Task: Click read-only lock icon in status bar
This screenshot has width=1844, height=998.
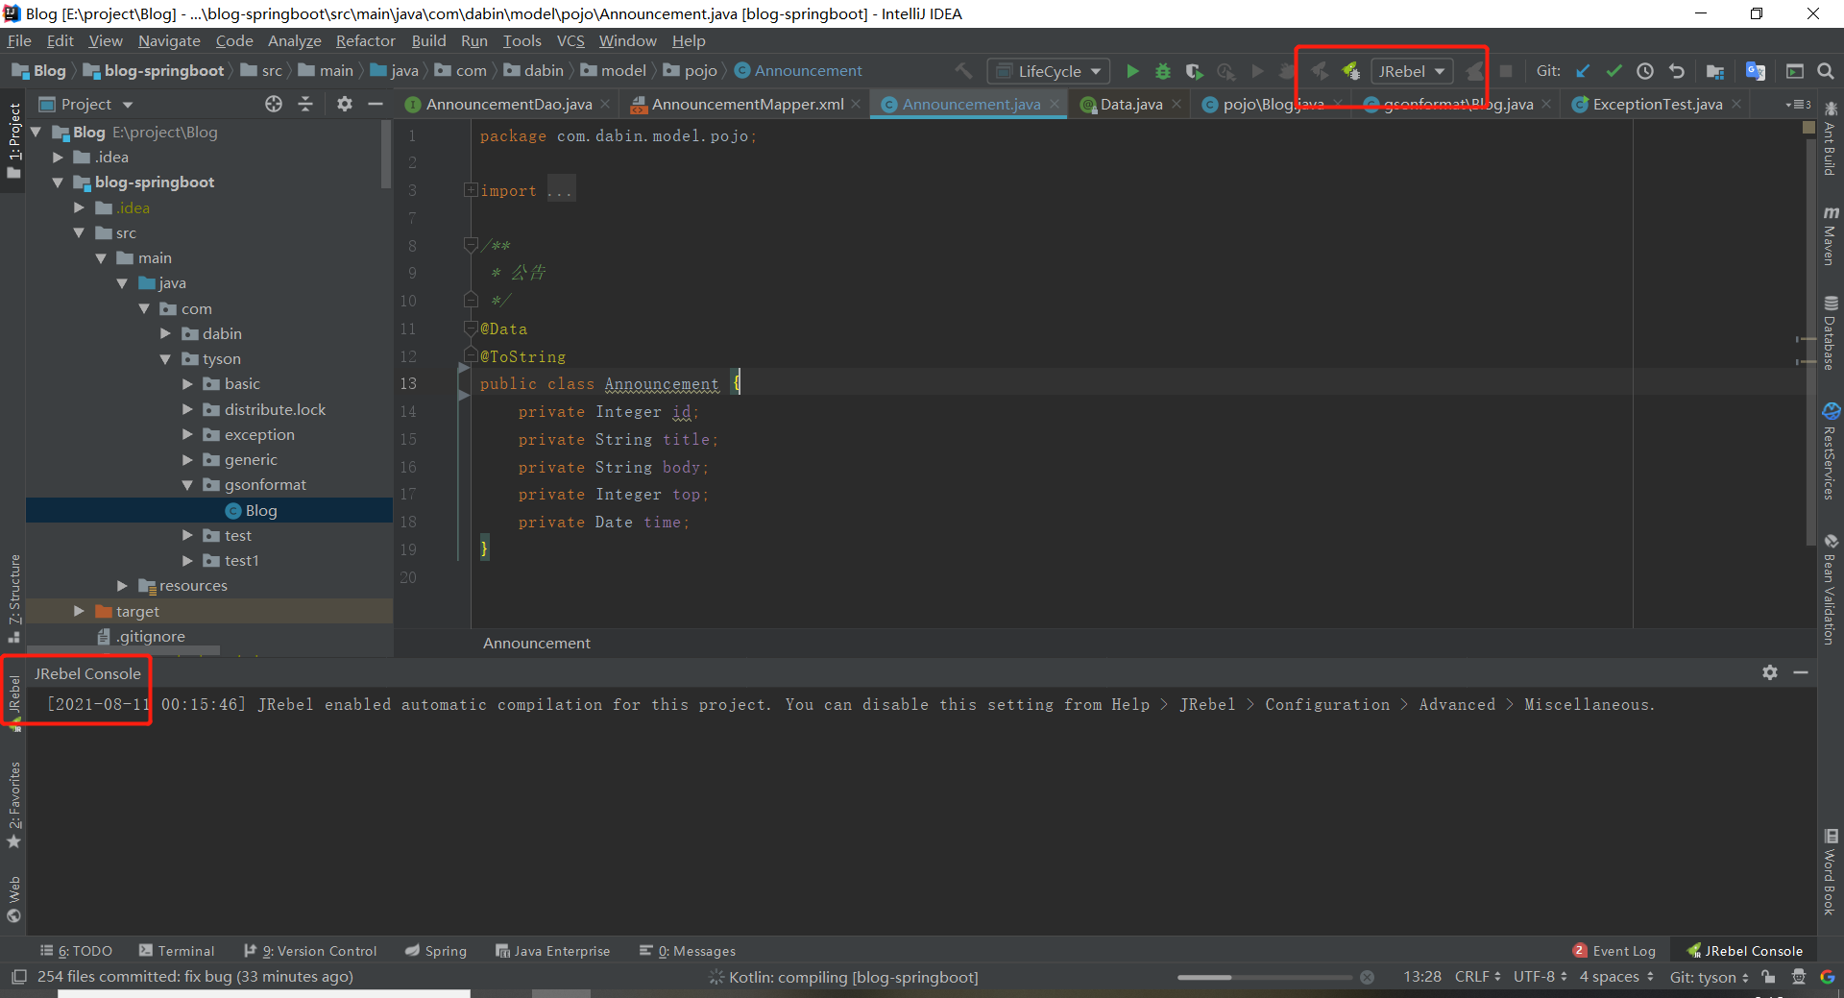Action: [x=1768, y=977]
